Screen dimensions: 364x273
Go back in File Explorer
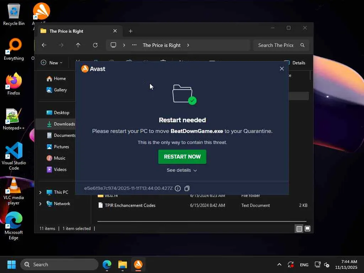[44, 45]
